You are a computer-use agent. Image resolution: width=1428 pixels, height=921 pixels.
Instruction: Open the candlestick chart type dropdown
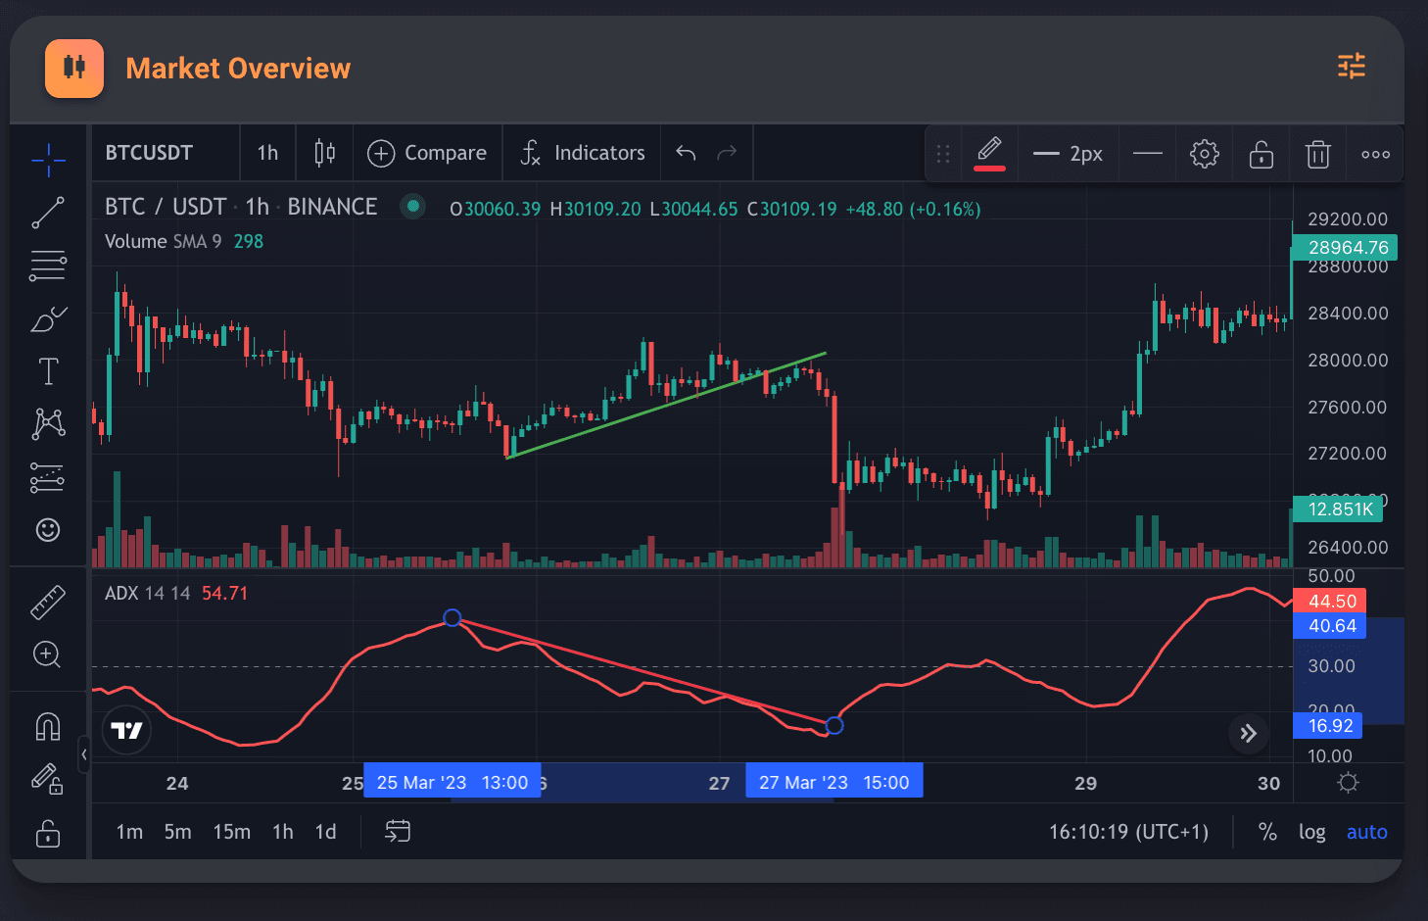click(324, 153)
